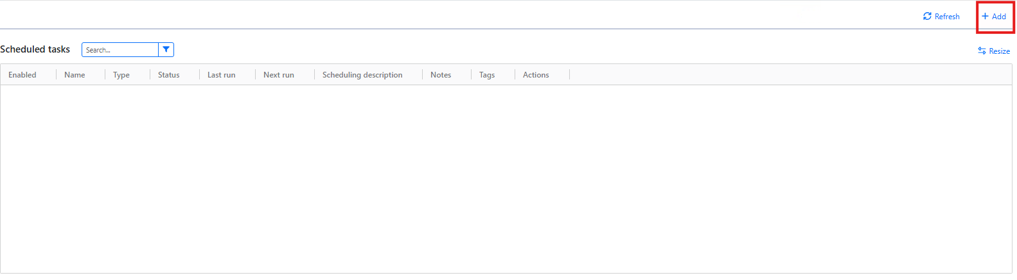
Task: Select the Scheduling description column header
Action: pyautogui.click(x=362, y=75)
